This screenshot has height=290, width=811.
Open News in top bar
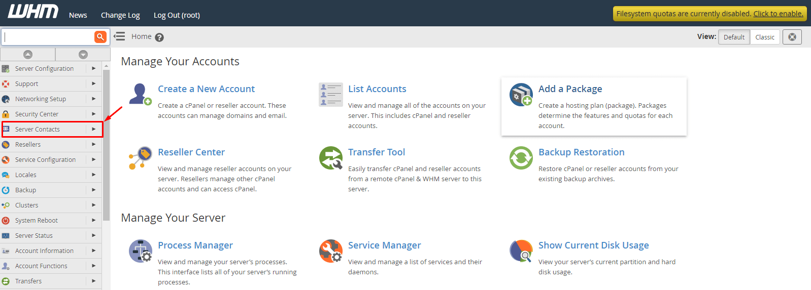[x=78, y=15]
